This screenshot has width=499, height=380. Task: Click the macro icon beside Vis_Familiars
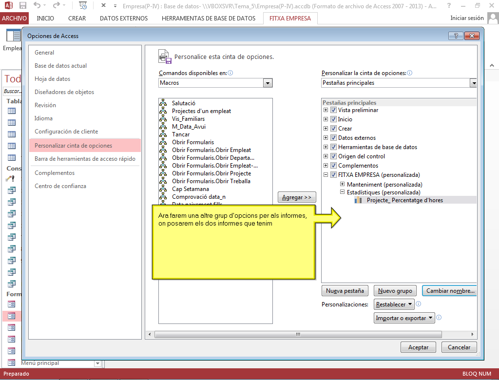[163, 118]
